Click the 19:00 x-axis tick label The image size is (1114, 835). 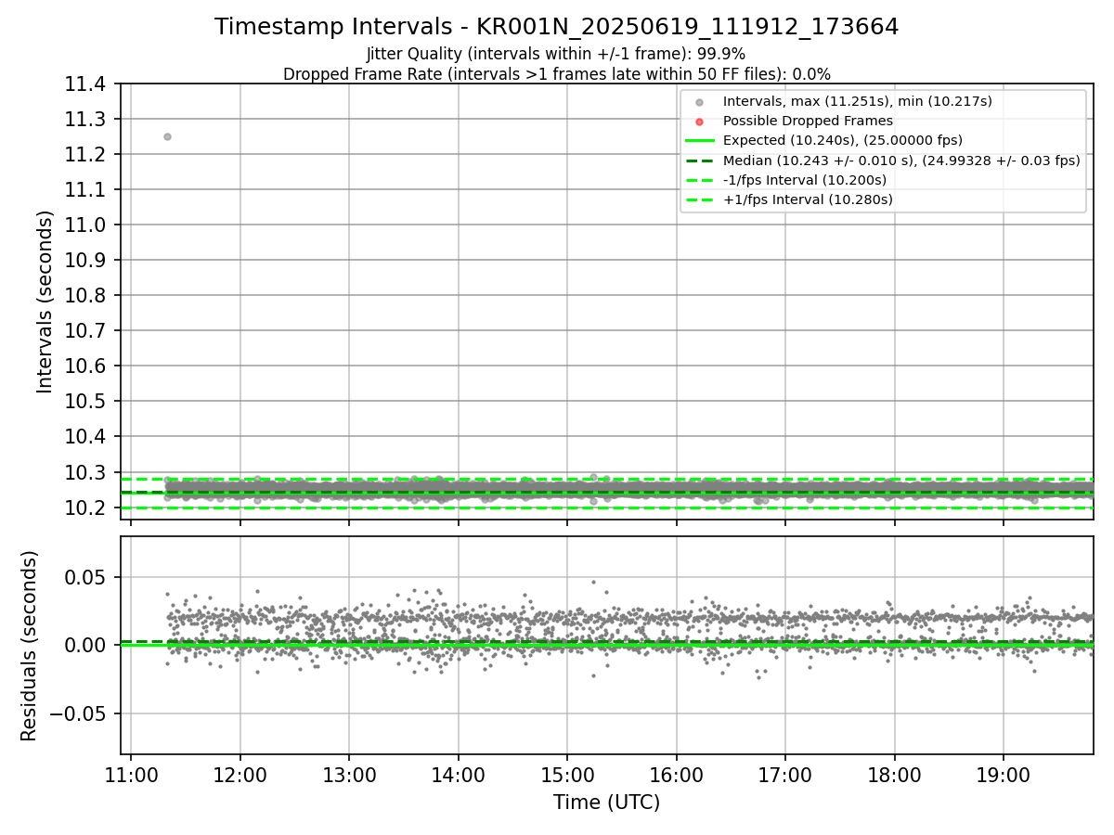1004,775
